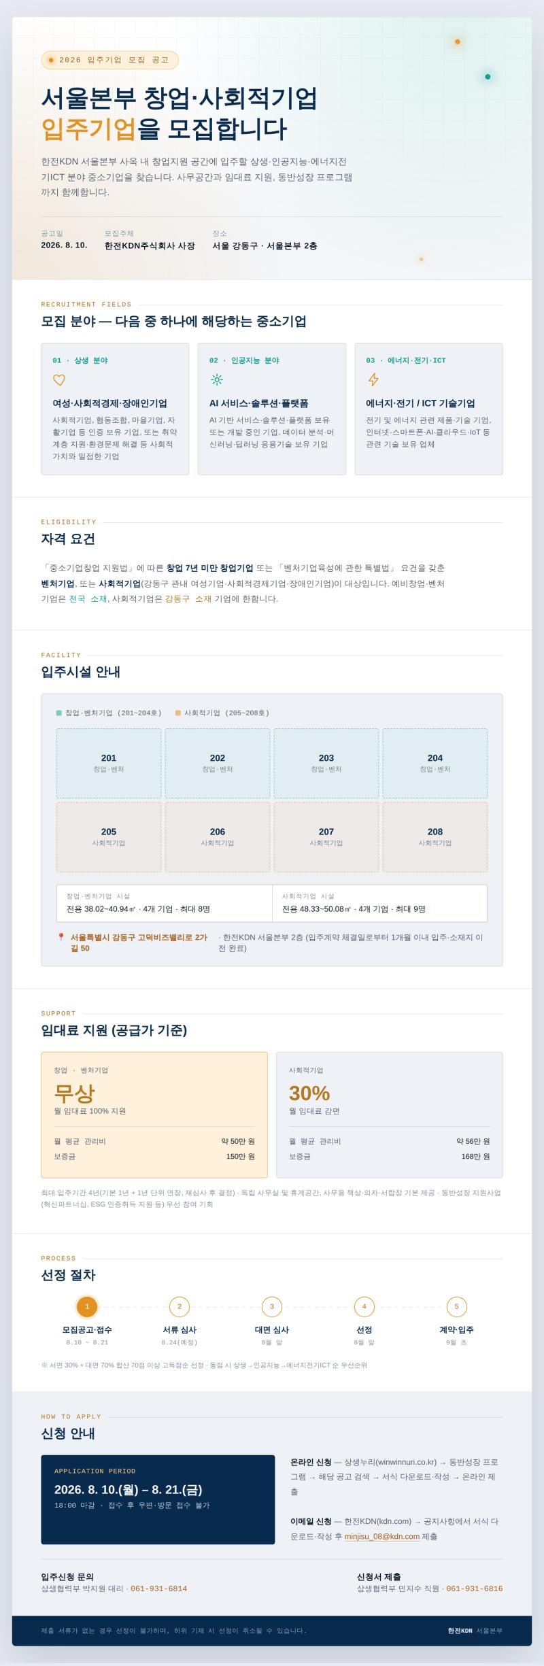This screenshot has width=544, height=1666.
Task: Select step 5 circle 계약·입주
Action: tap(456, 1306)
